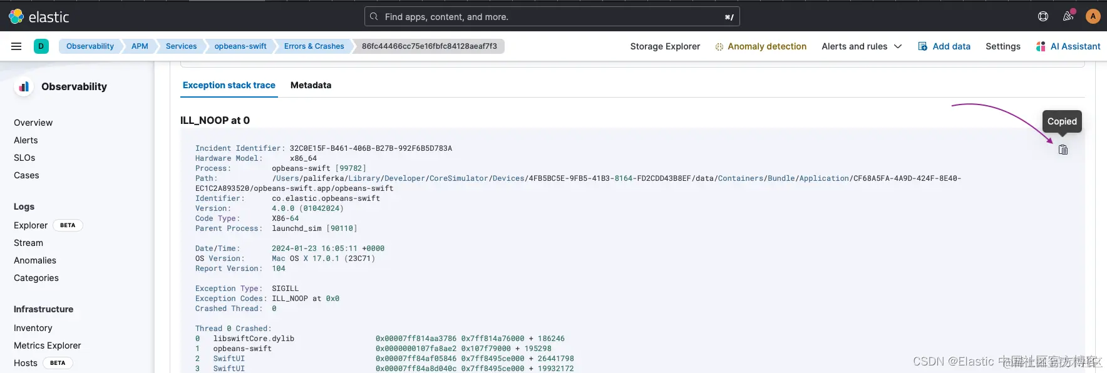The width and height of the screenshot is (1107, 373).
Task: Go to Services breadcrumb
Action: pos(181,46)
